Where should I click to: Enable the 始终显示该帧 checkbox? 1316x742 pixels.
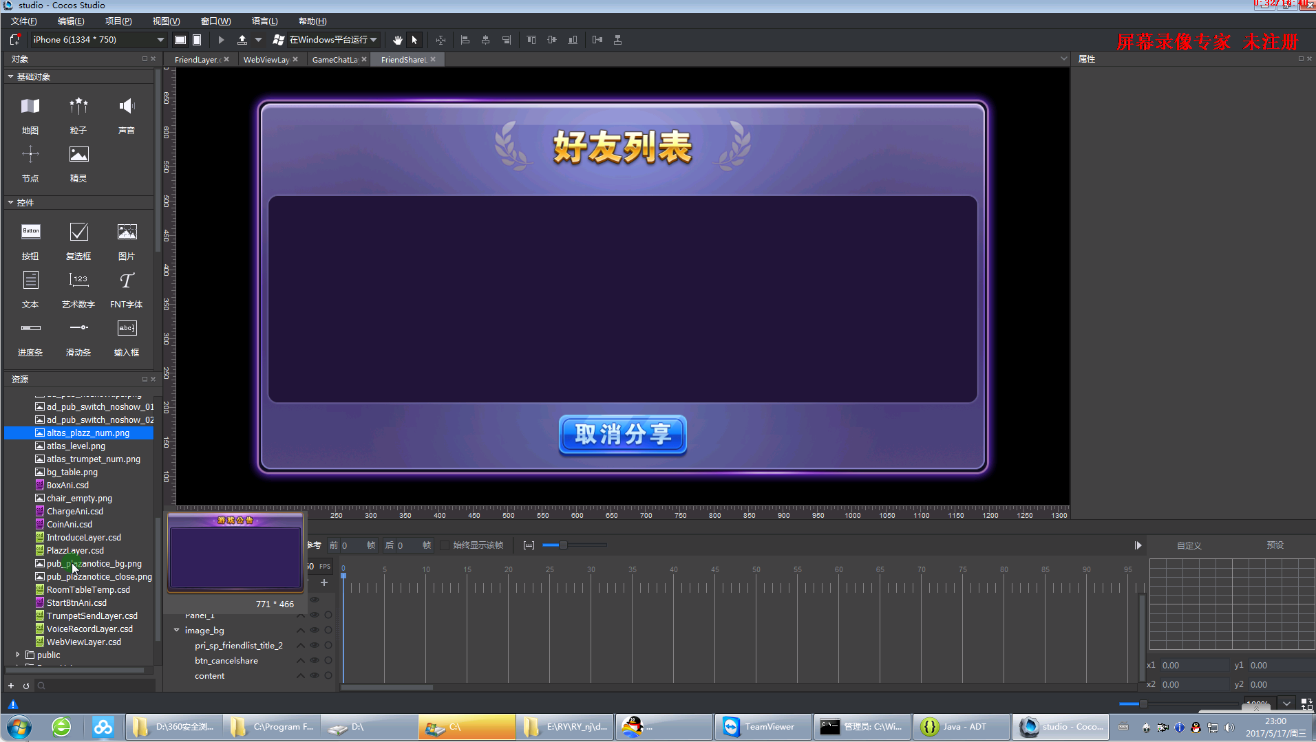[445, 545]
